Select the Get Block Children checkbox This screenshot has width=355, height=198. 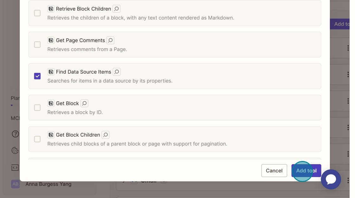click(37, 139)
